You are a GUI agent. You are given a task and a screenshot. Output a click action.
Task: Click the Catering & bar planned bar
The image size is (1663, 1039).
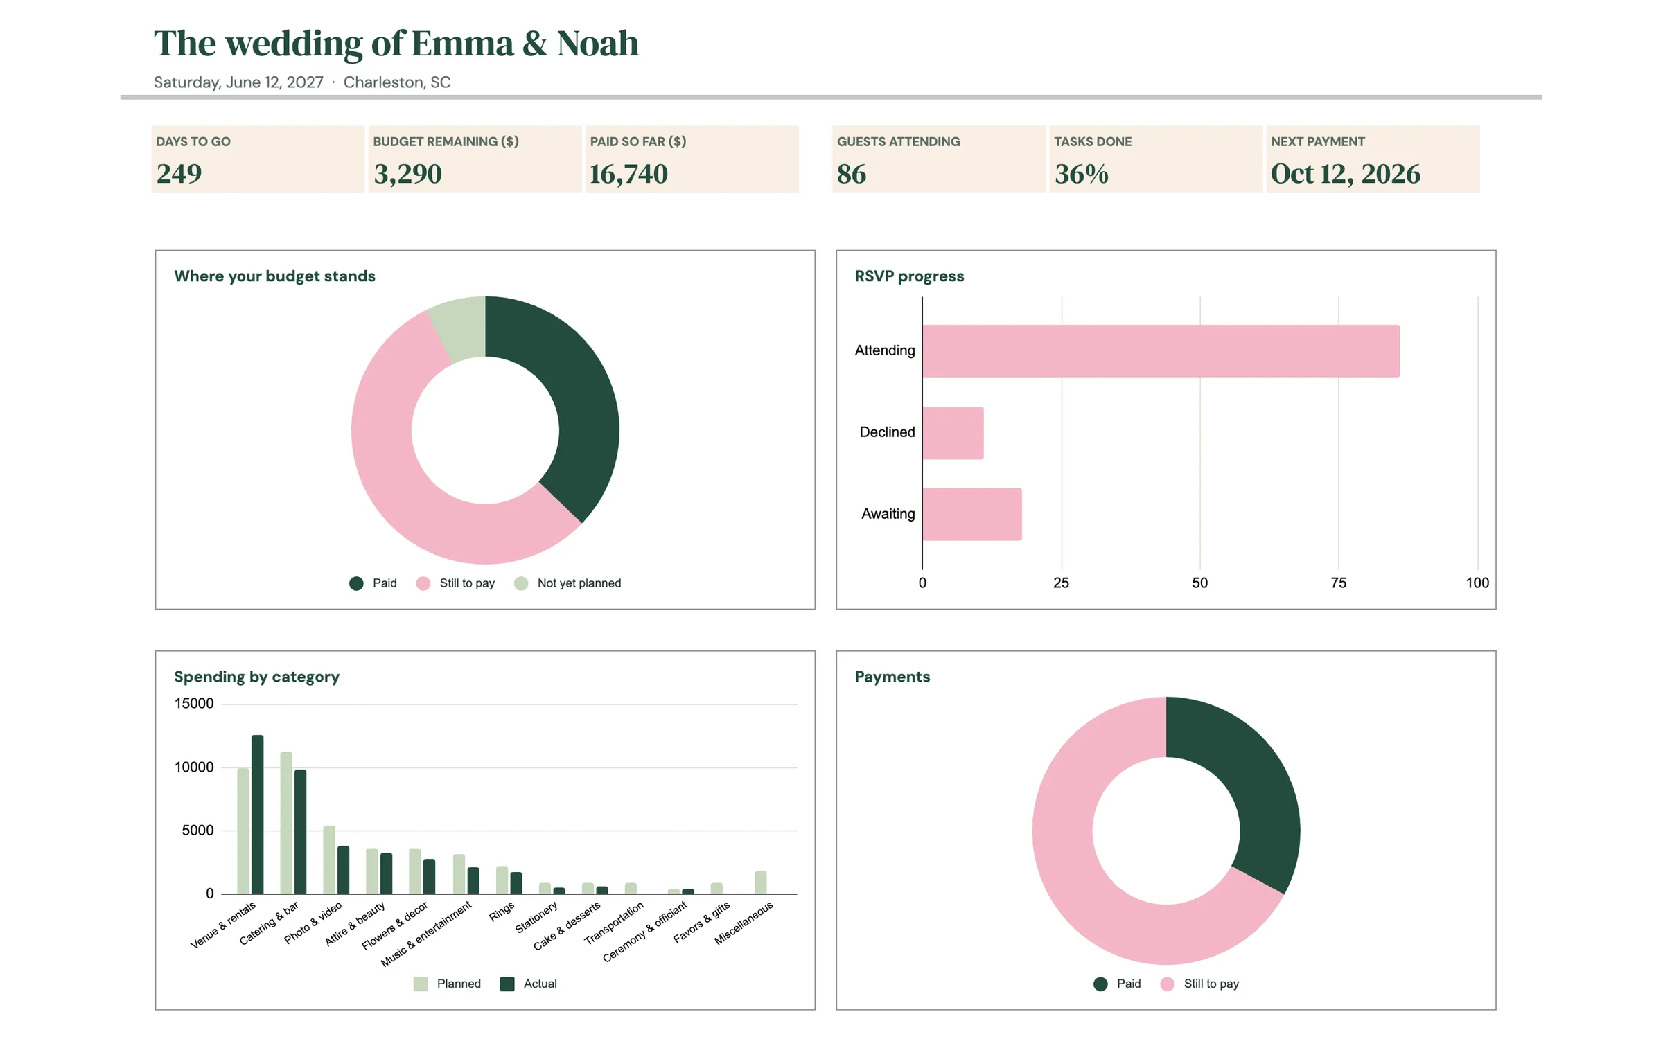coord(286,822)
